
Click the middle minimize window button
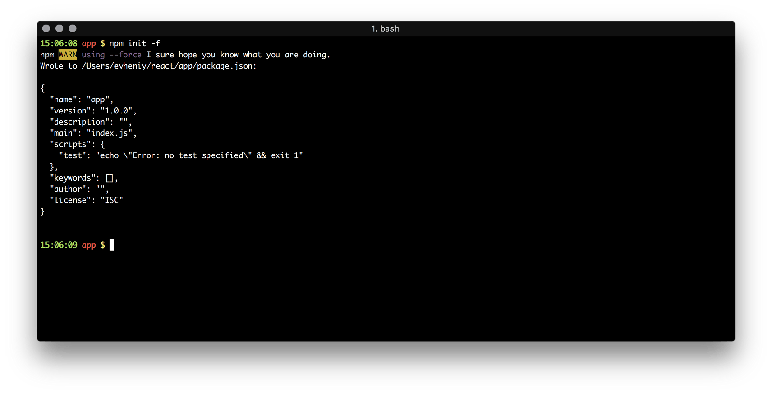pyautogui.click(x=59, y=28)
